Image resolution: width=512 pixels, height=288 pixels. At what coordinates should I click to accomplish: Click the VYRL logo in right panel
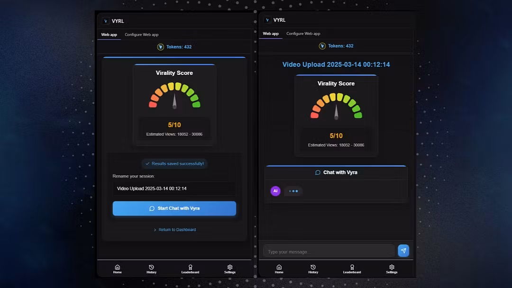267,20
